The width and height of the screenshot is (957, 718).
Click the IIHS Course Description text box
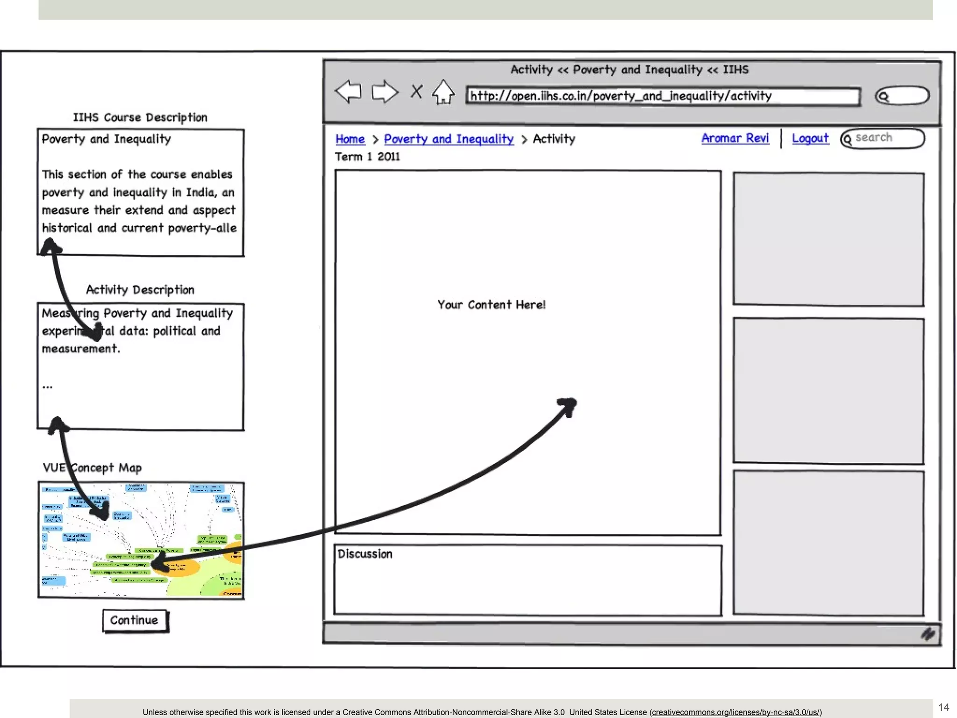coord(141,192)
